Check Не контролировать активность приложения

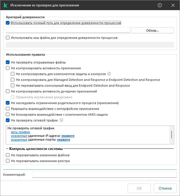coord(8,68)
